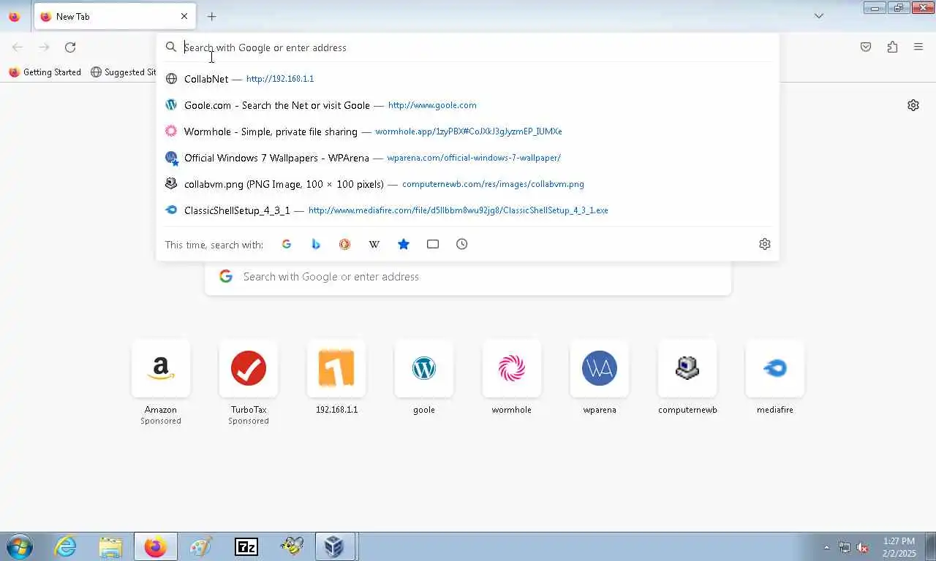Search this time with Bing icon

316,244
